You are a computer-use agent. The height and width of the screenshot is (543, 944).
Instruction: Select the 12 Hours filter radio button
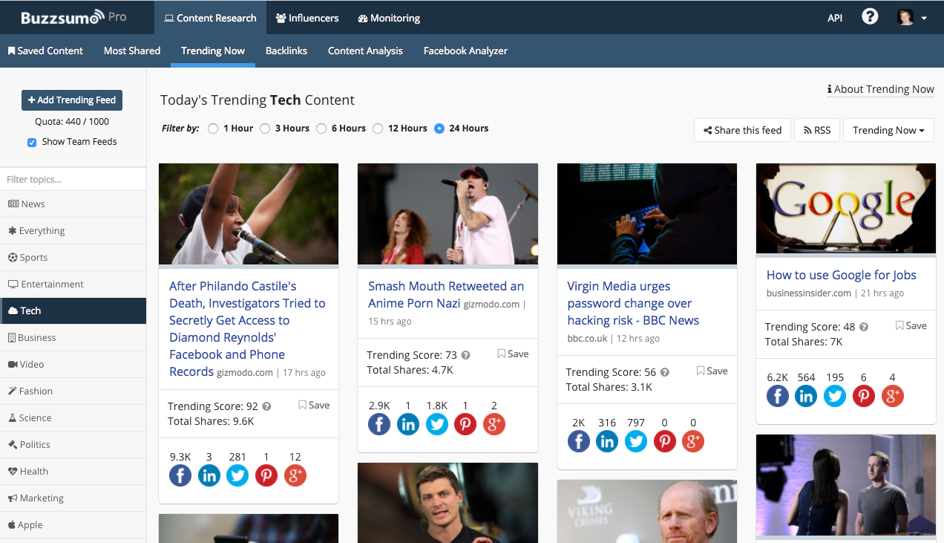click(x=378, y=129)
